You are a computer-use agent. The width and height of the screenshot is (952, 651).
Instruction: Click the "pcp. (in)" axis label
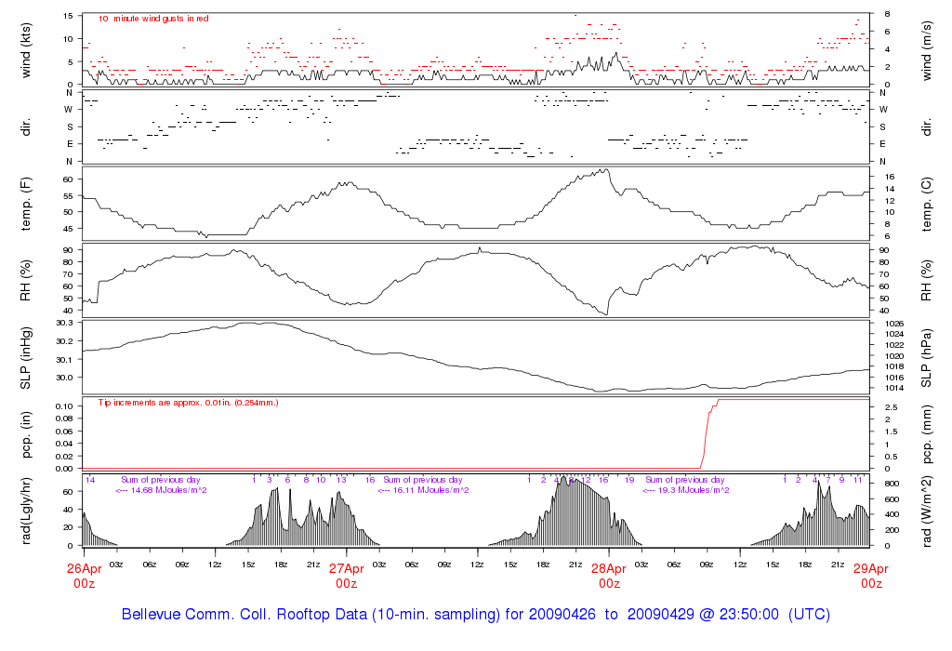tap(25, 435)
